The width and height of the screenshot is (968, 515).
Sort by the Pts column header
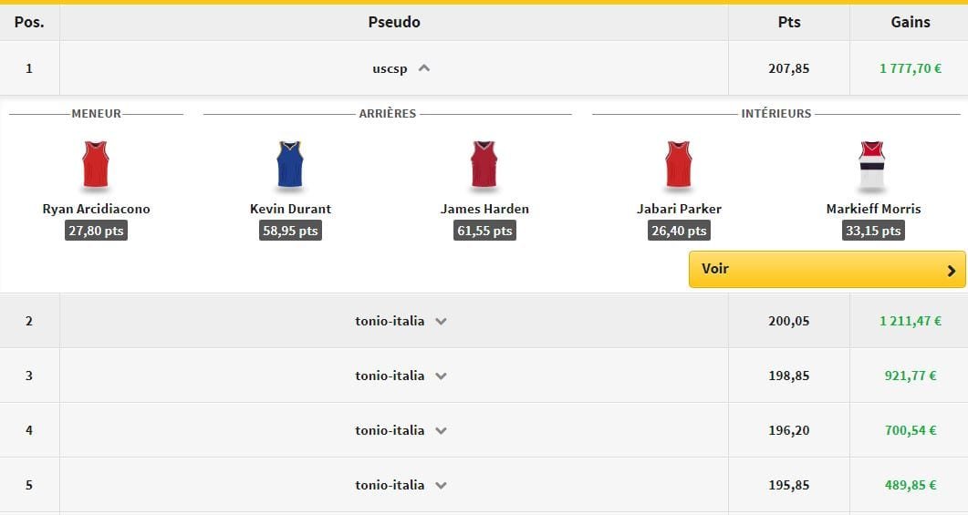(x=788, y=22)
